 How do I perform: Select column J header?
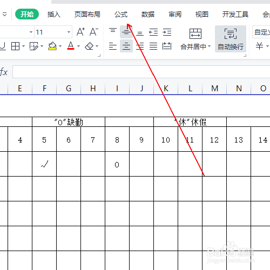(141, 89)
